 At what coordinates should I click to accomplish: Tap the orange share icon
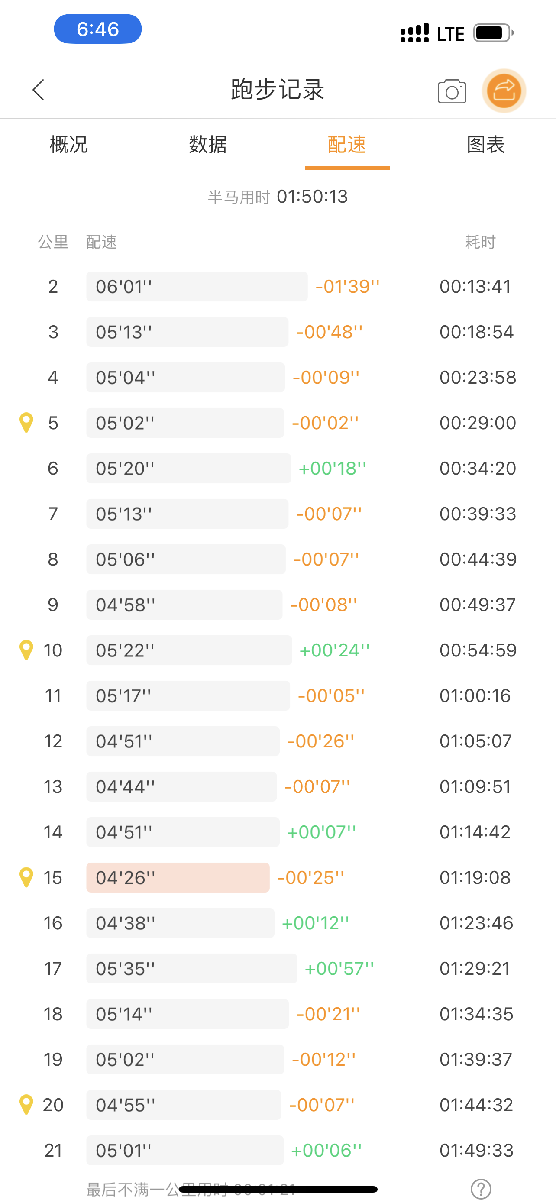[x=504, y=91]
